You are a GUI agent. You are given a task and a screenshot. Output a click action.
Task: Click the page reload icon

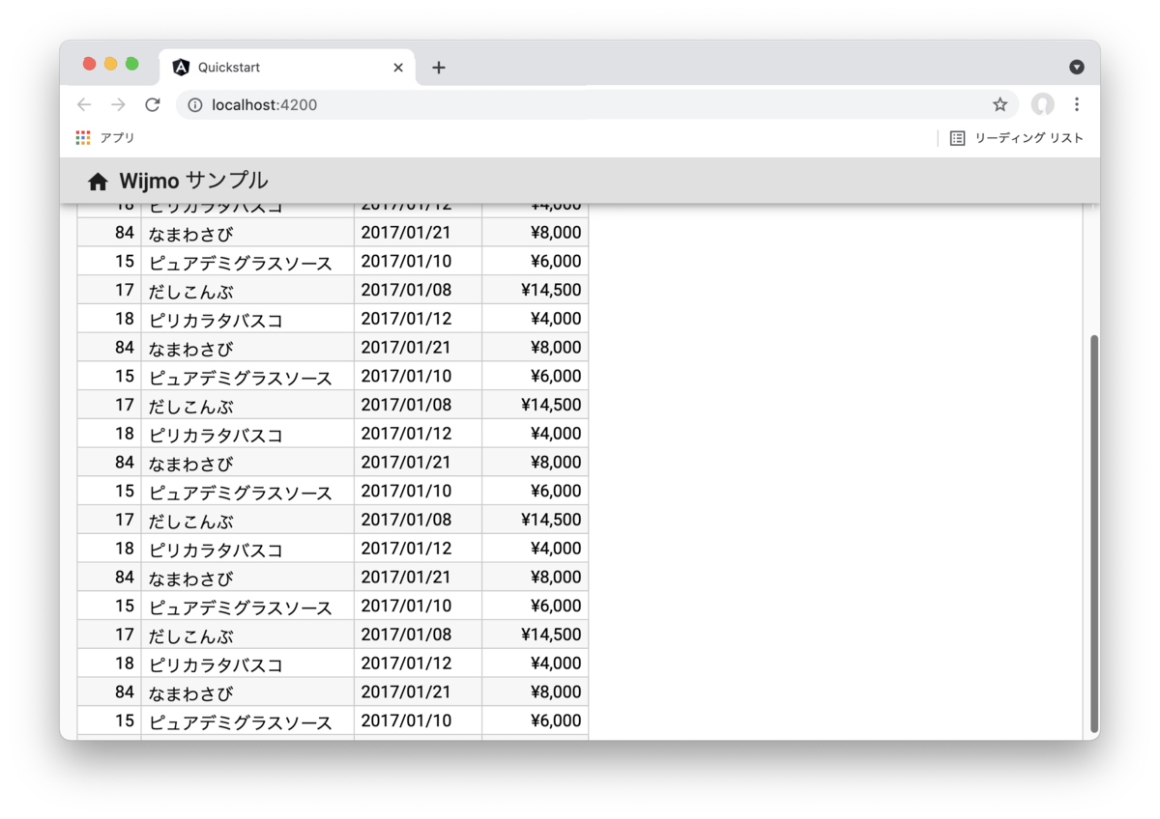152,104
